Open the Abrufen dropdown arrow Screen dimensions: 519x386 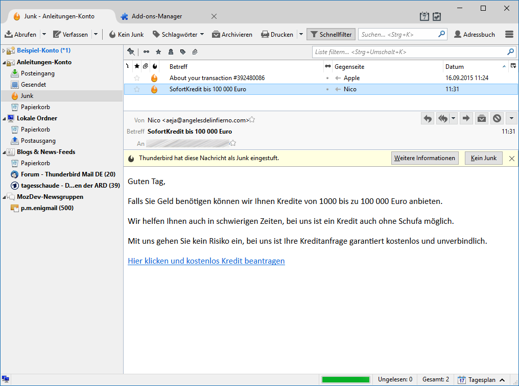pyautogui.click(x=44, y=34)
